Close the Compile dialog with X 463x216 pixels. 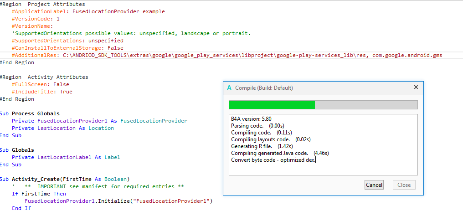click(x=416, y=87)
